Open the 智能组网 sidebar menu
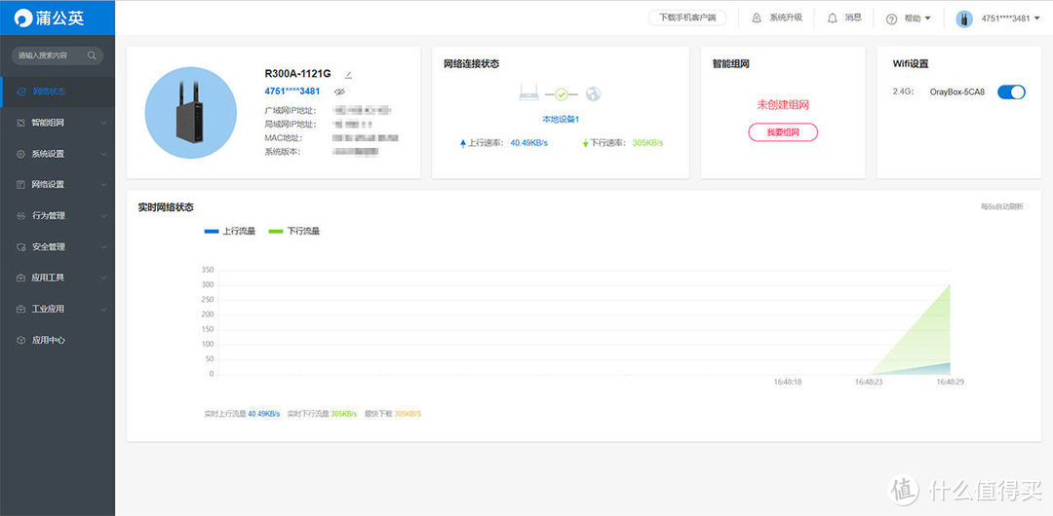Screen dimensions: 1053x516 coord(58,123)
